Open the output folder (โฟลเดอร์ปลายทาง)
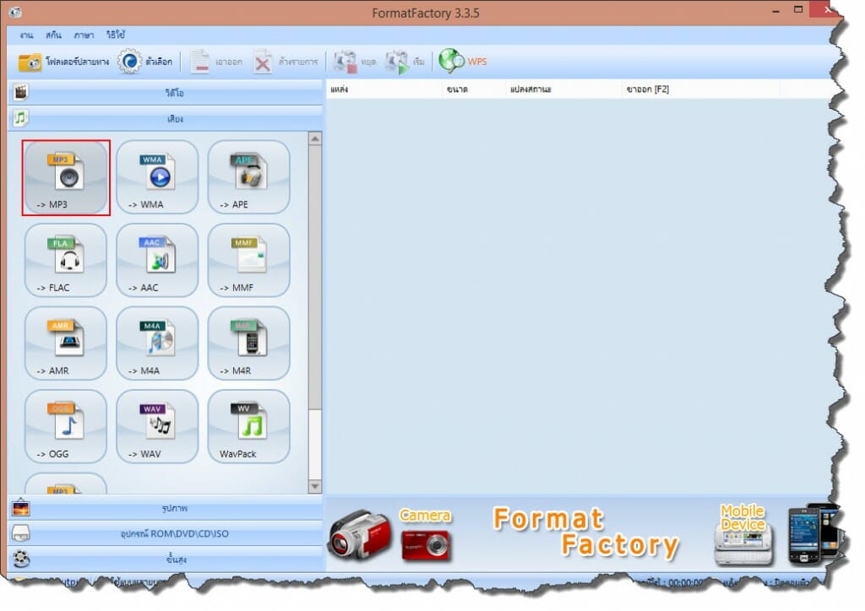The height and width of the screenshot is (611, 865). point(63,62)
